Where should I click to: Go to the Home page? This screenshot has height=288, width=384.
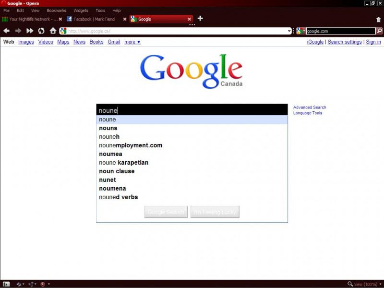53,31
